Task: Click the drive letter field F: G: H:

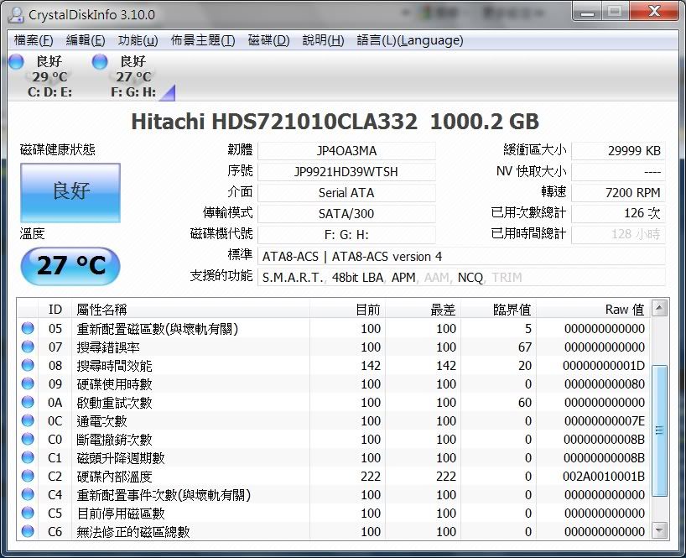Action: point(346,235)
